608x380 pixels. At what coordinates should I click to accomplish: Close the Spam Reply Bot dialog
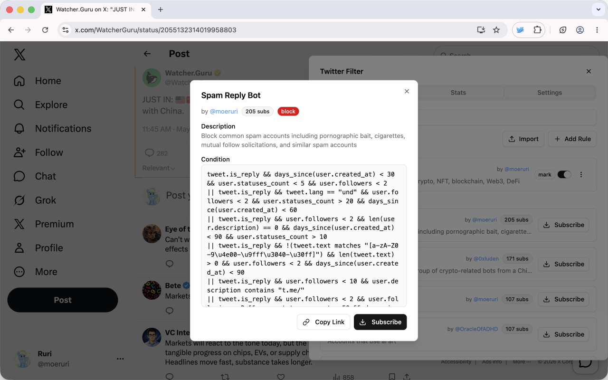[x=407, y=91]
